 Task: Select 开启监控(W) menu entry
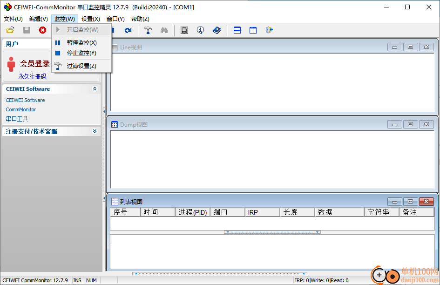click(81, 29)
